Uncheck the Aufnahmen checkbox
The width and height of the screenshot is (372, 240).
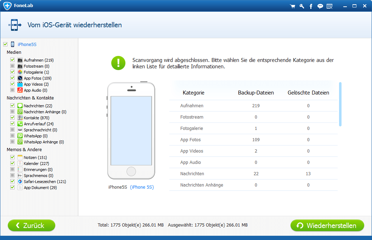click(12, 60)
